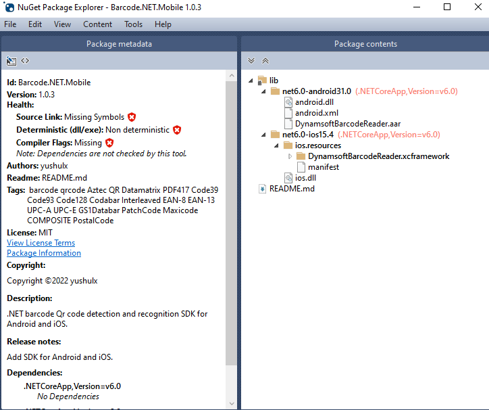Collapse the ios.resources folder

pyautogui.click(x=278, y=145)
